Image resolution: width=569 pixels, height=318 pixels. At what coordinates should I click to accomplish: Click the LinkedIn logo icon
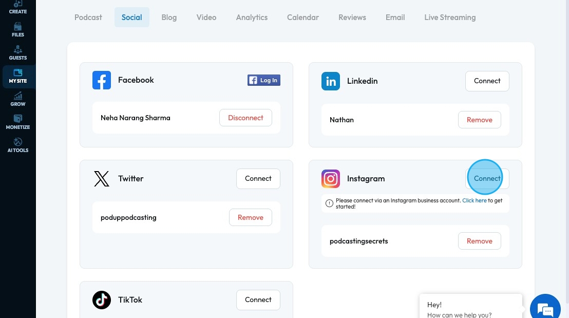pyautogui.click(x=331, y=81)
